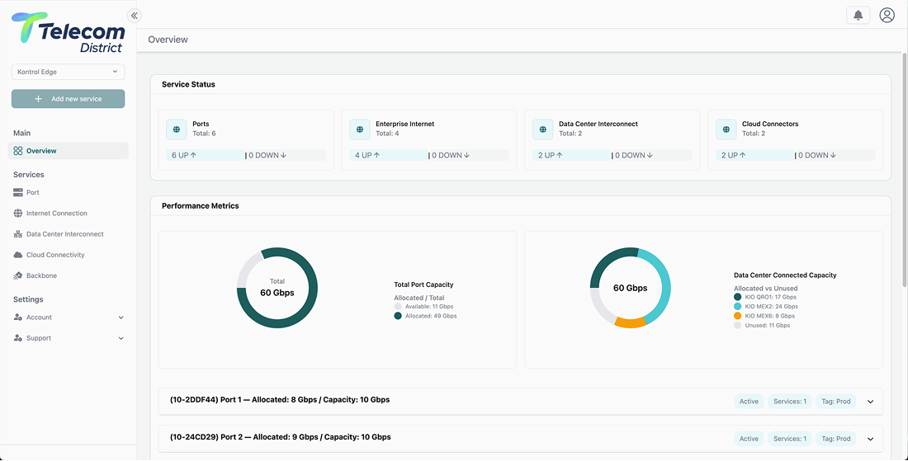Click the Total Port Capacity donut chart
Screen dimensions: 908x461
point(277,288)
